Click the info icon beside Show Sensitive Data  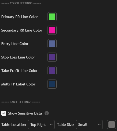(x=47, y=113)
